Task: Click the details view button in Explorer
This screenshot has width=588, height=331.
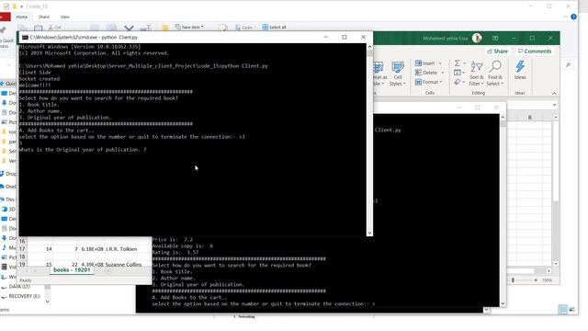Action: pyautogui.click(x=562, y=310)
